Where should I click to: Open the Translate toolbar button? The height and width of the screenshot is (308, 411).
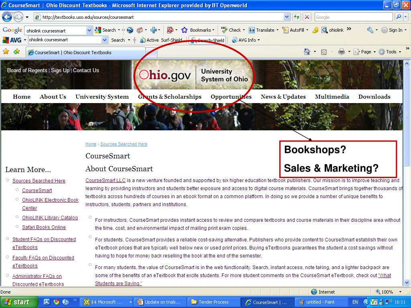[262, 30]
